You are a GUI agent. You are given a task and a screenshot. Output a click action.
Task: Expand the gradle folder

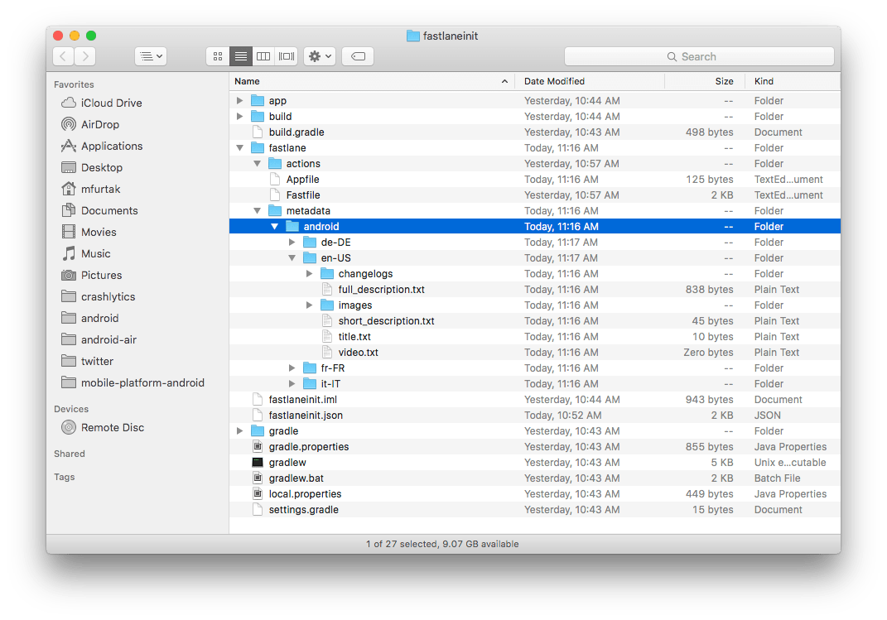239,430
